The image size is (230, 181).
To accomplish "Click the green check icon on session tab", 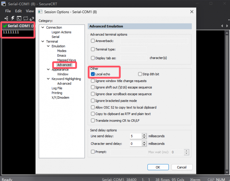I will tap(5, 26).
